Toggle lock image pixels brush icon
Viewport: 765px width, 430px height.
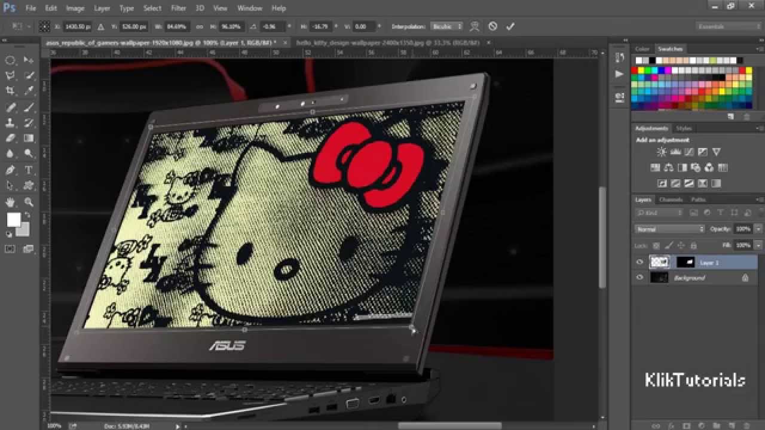pyautogui.click(x=668, y=245)
